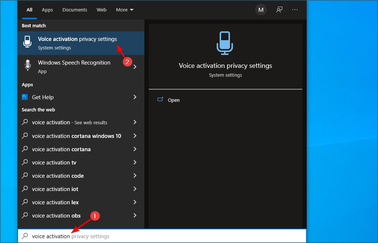Expand the More filter dropdown
The height and width of the screenshot is (243, 378).
(x=125, y=10)
